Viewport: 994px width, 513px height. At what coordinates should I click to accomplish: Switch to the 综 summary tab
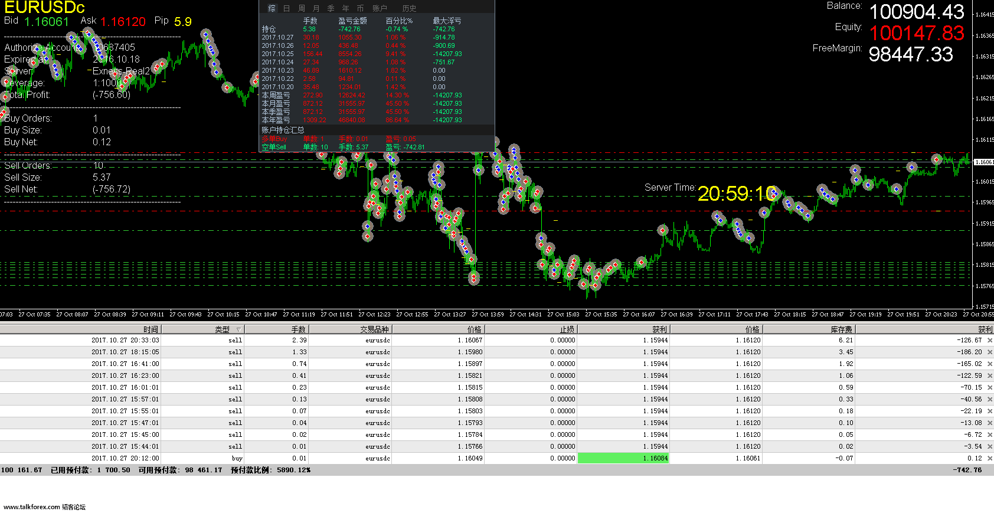(x=272, y=8)
